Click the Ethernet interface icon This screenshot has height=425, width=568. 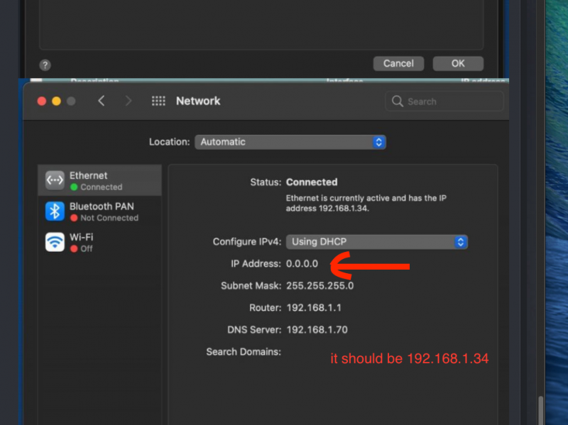click(x=55, y=180)
